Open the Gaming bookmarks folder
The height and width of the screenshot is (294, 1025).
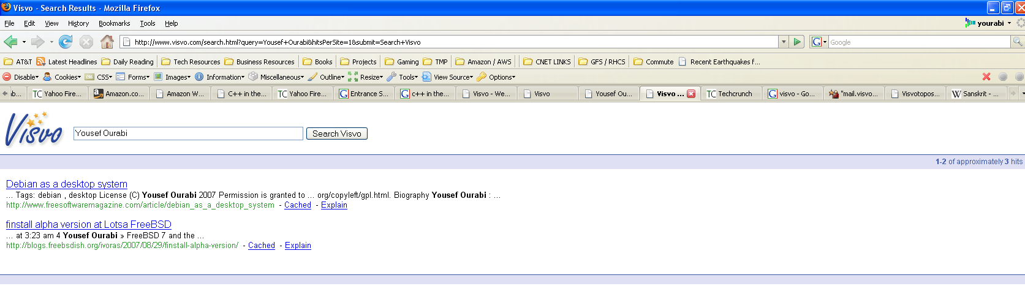pyautogui.click(x=402, y=62)
